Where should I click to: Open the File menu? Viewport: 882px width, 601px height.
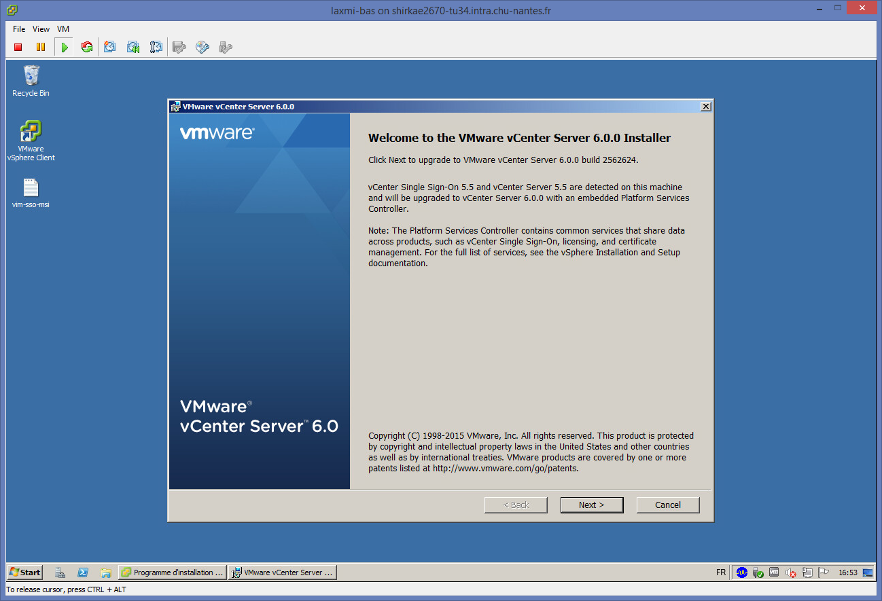point(19,29)
